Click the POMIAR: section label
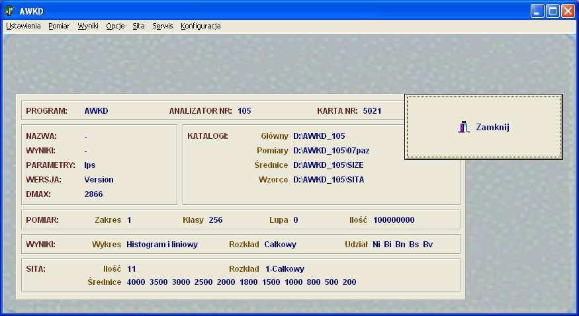The image size is (579, 316). click(x=42, y=220)
